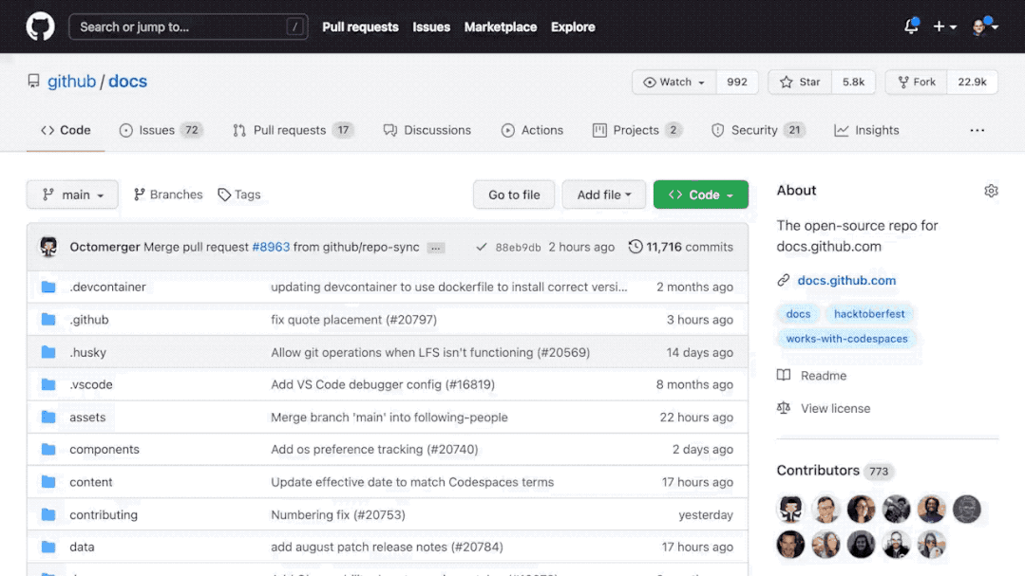Open the .devcontainer folder
1025x576 pixels.
point(108,287)
